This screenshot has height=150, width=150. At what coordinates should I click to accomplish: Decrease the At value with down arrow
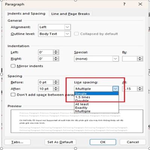(x=140, y=90)
